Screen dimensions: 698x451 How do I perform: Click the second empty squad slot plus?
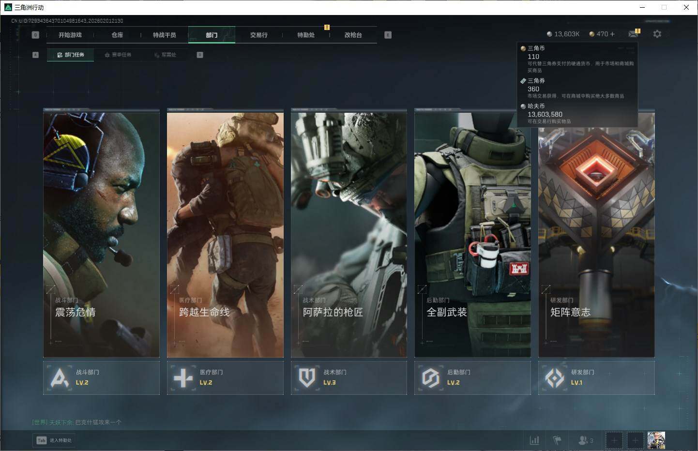click(x=636, y=440)
